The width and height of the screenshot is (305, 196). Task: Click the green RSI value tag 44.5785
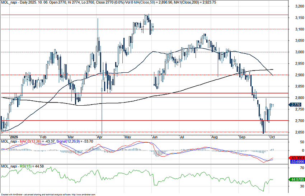pyautogui.click(x=297, y=179)
